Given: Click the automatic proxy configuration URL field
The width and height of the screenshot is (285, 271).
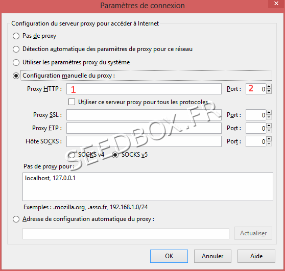Looking at the screenshot, I should pos(126,234).
